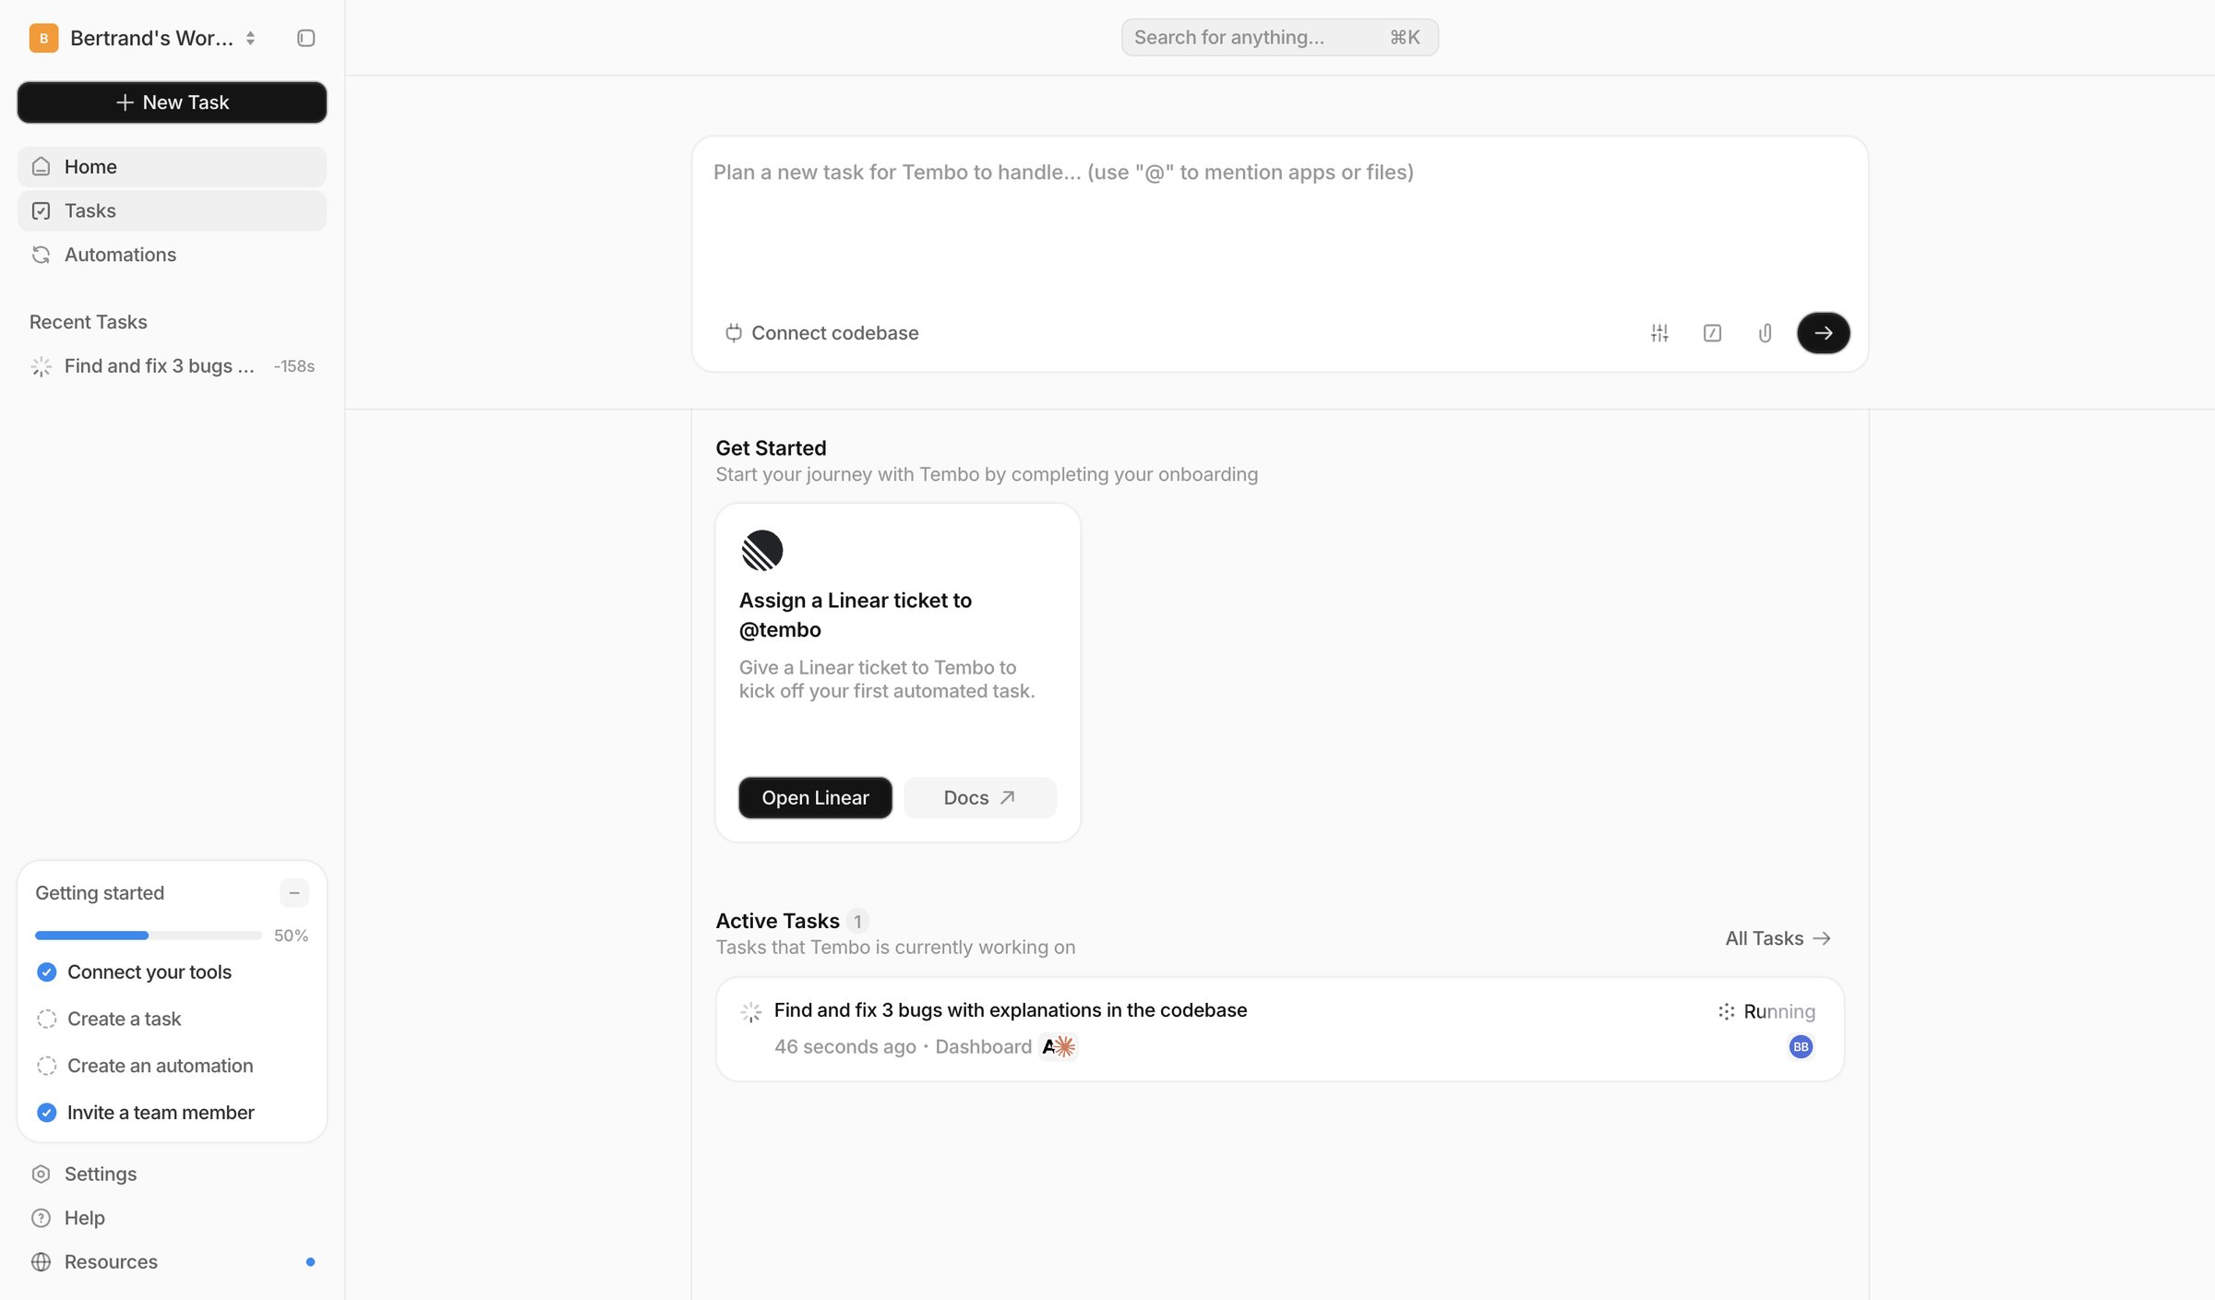The image size is (2215, 1300).
Task: Open the Docs external link
Action: [979, 798]
